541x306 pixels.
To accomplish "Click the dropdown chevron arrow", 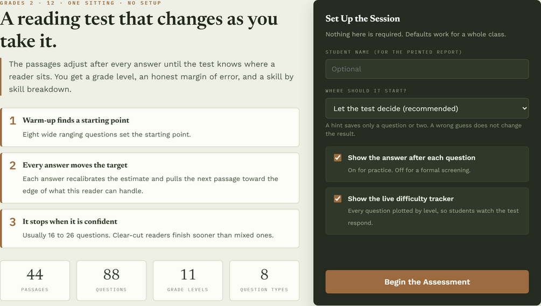I will point(524,108).
